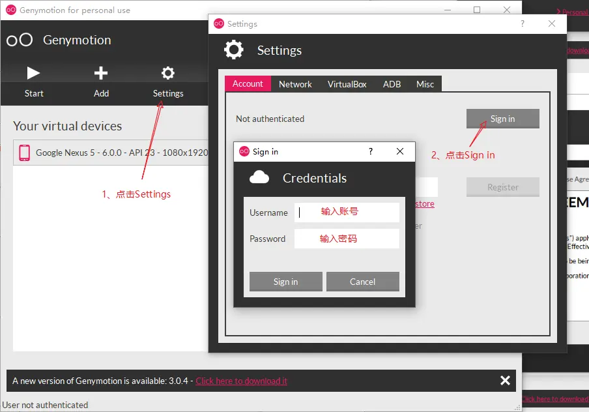The image size is (589, 412).
Task: Click the 'Personal' link in background window
Action: tap(575, 12)
